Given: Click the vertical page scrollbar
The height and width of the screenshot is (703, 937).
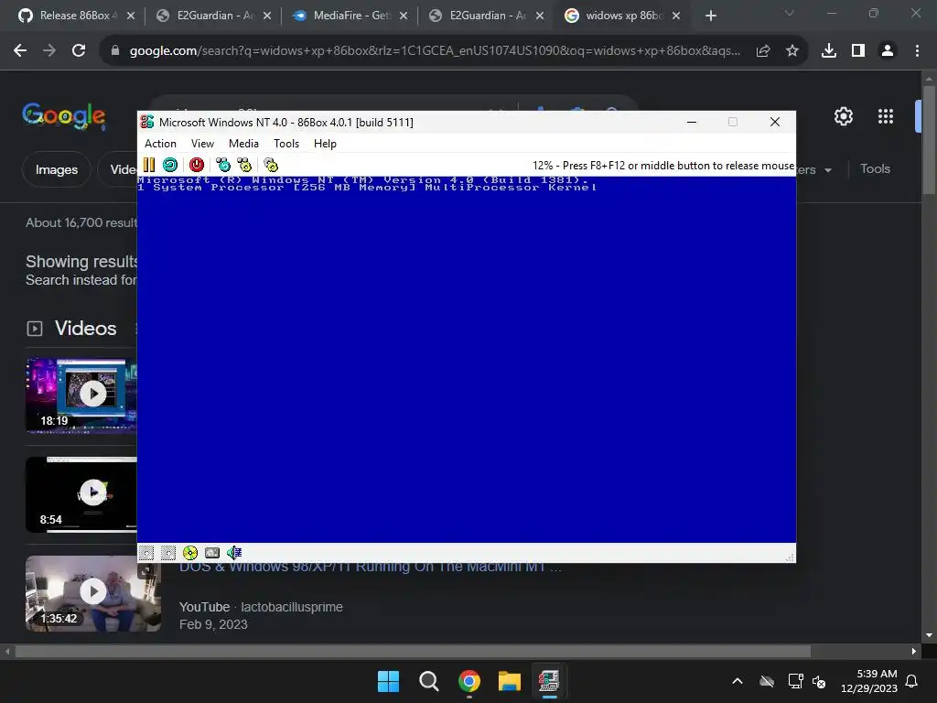Looking at the screenshot, I should [929, 140].
